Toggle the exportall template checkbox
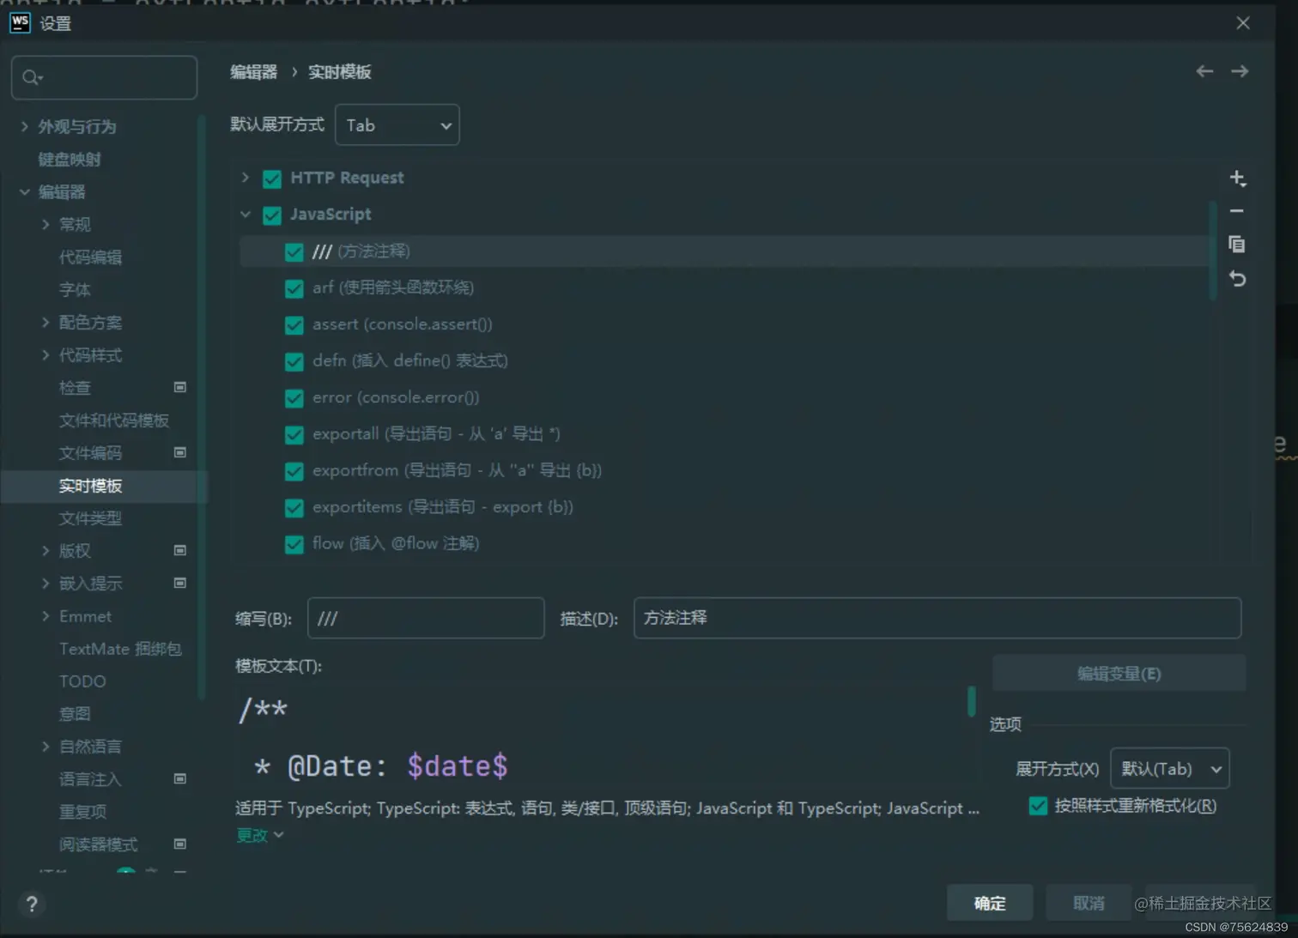 [x=294, y=435]
